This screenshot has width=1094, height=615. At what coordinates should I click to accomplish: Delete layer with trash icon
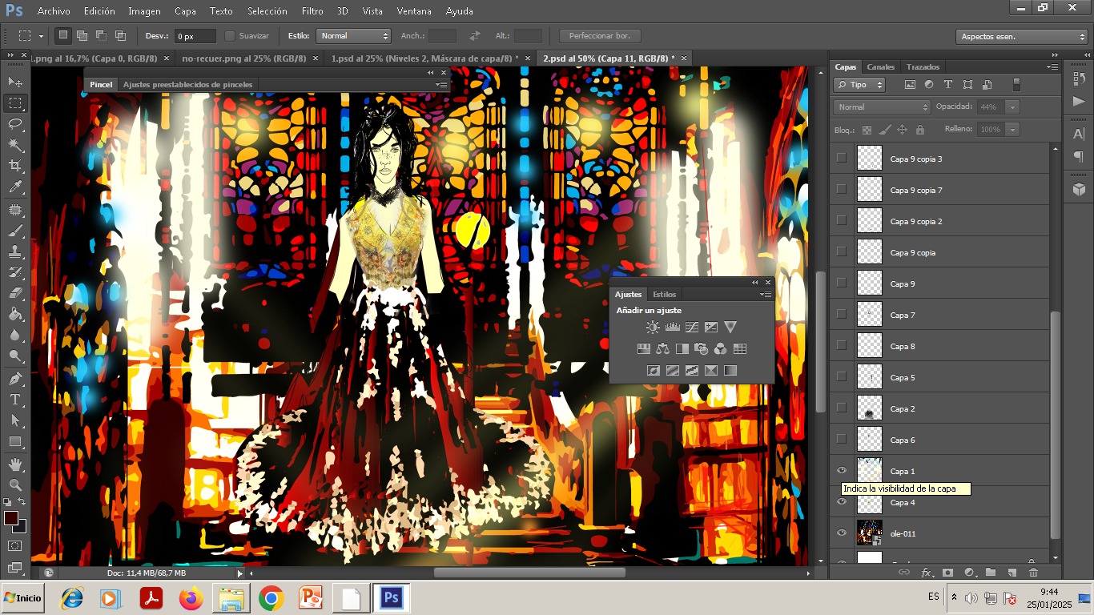(1033, 573)
